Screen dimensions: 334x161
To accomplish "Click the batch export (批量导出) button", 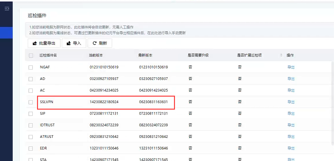I will 44,43.
